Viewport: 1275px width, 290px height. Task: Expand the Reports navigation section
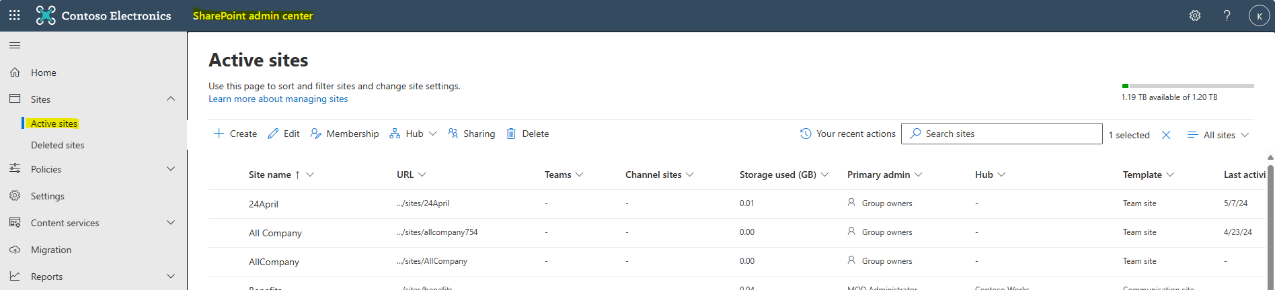(171, 277)
